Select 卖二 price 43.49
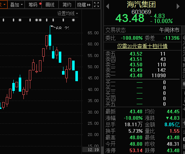The height and width of the screenshot is (154, 185). 136,70
